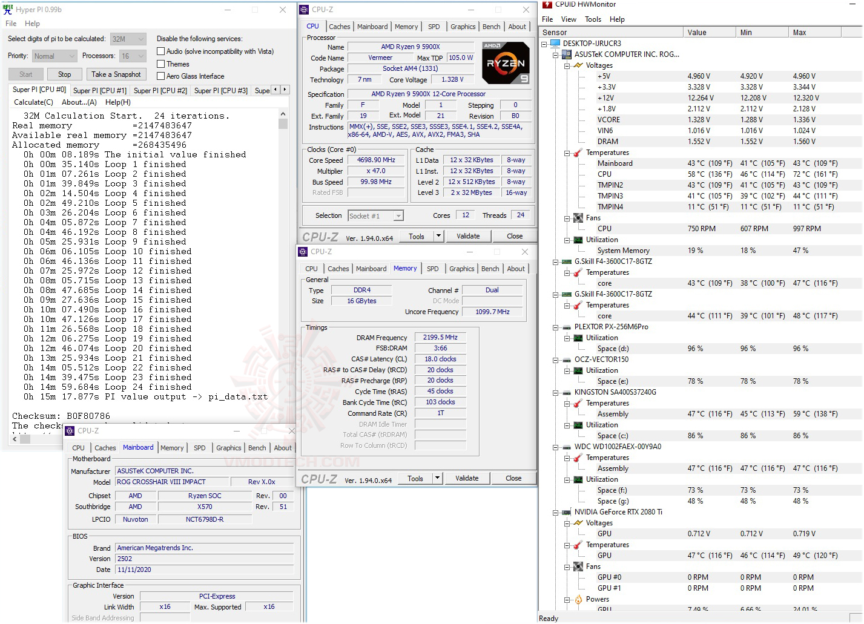Click the Super PI tab scroll left arrow
The width and height of the screenshot is (864, 624).
pyautogui.click(x=275, y=90)
